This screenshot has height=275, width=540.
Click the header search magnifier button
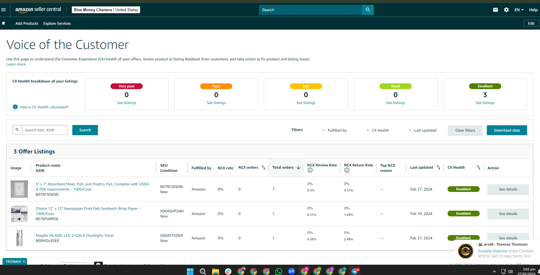click(x=368, y=10)
